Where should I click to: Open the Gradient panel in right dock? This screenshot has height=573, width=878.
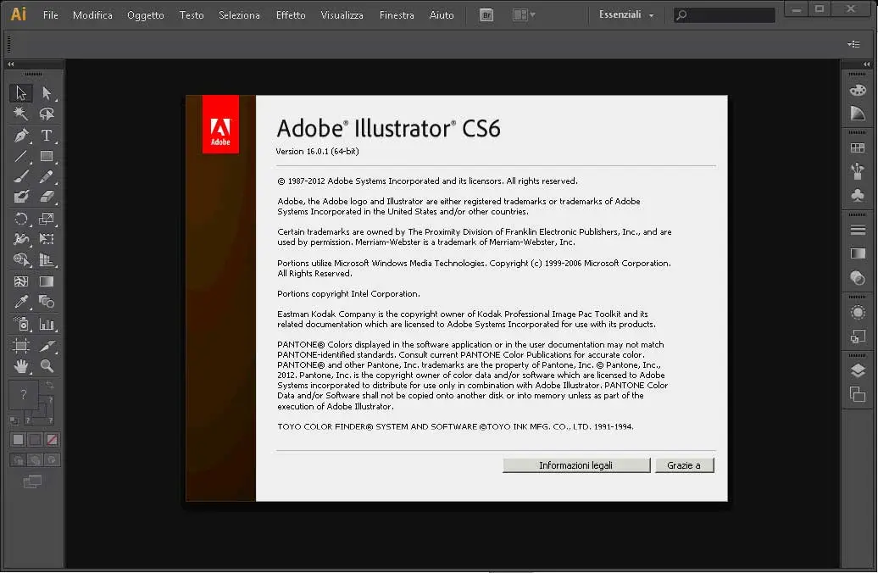tap(858, 253)
